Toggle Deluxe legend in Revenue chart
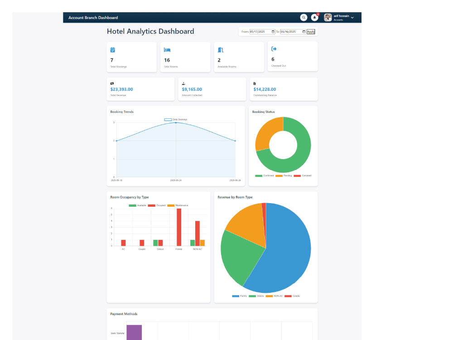The width and height of the screenshot is (453, 340). click(256, 296)
